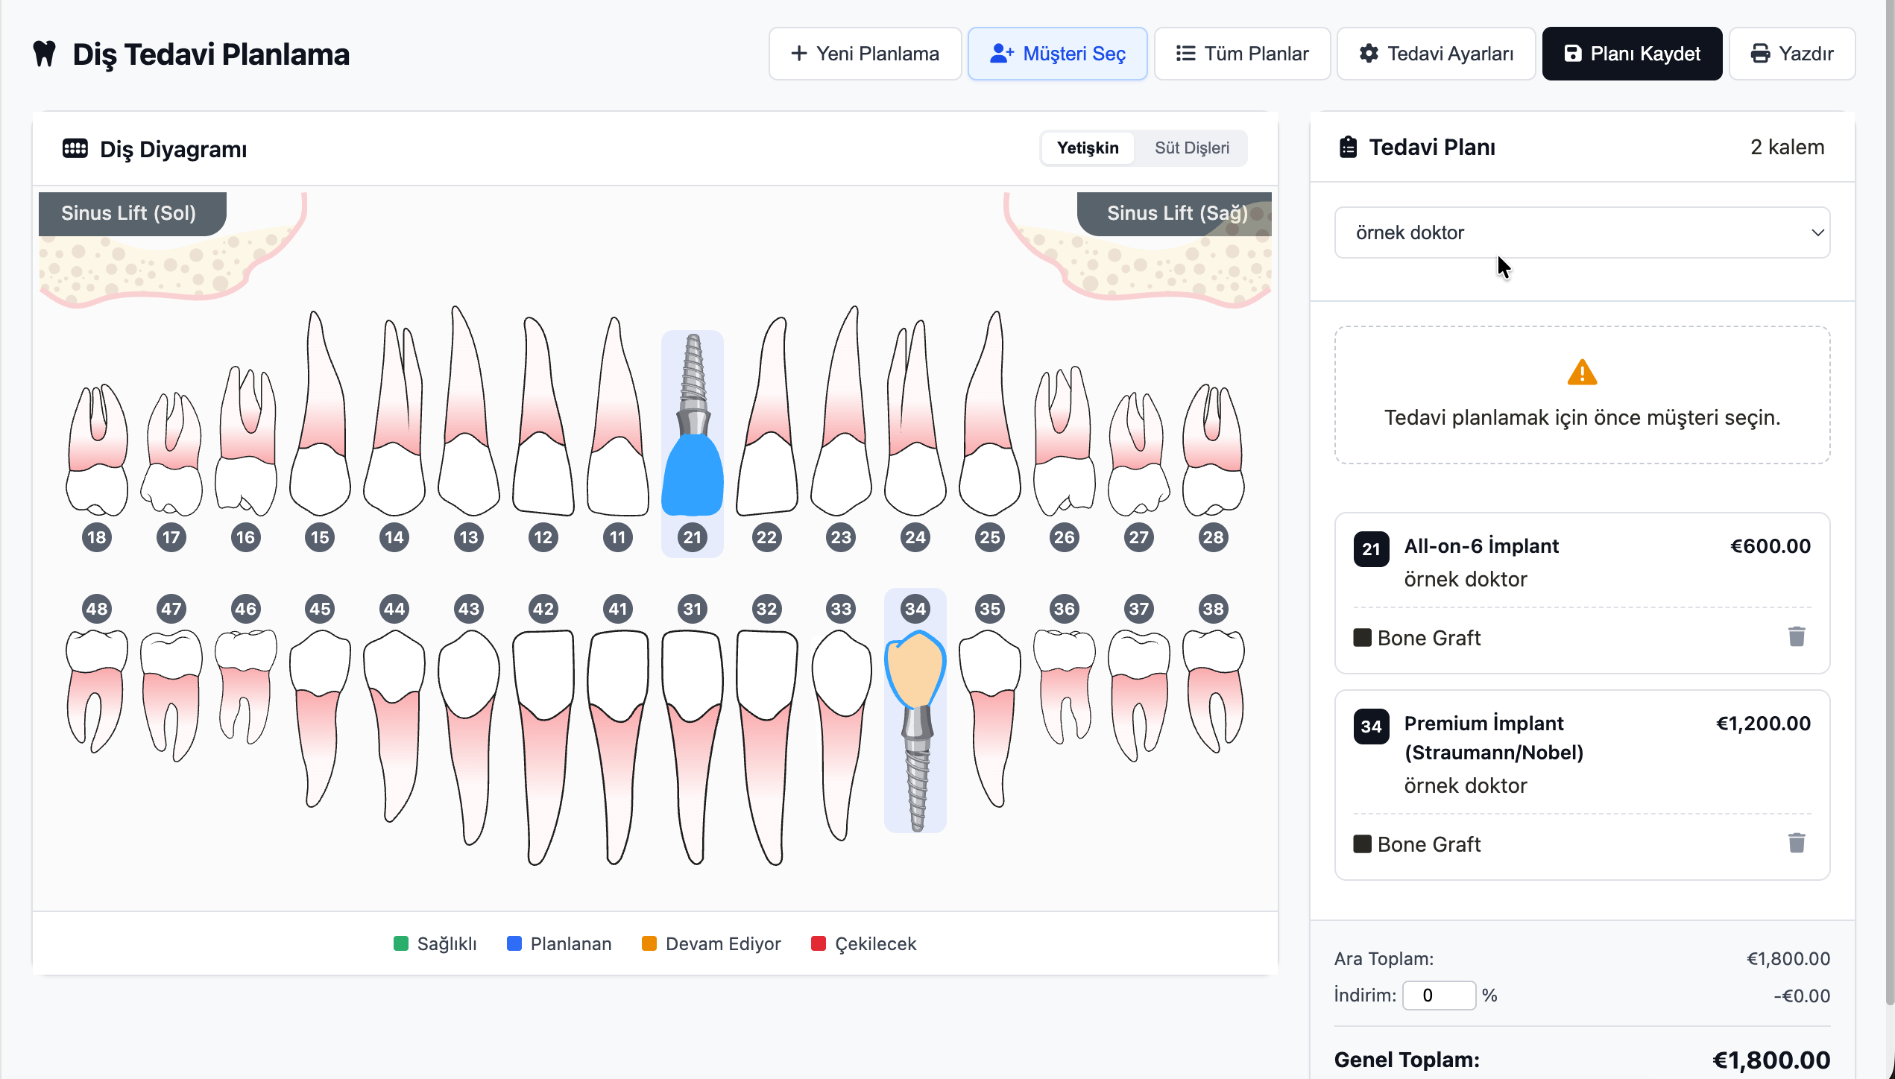This screenshot has width=1895, height=1079.
Task: Open the örnek doktor dropdown
Action: (1582, 232)
